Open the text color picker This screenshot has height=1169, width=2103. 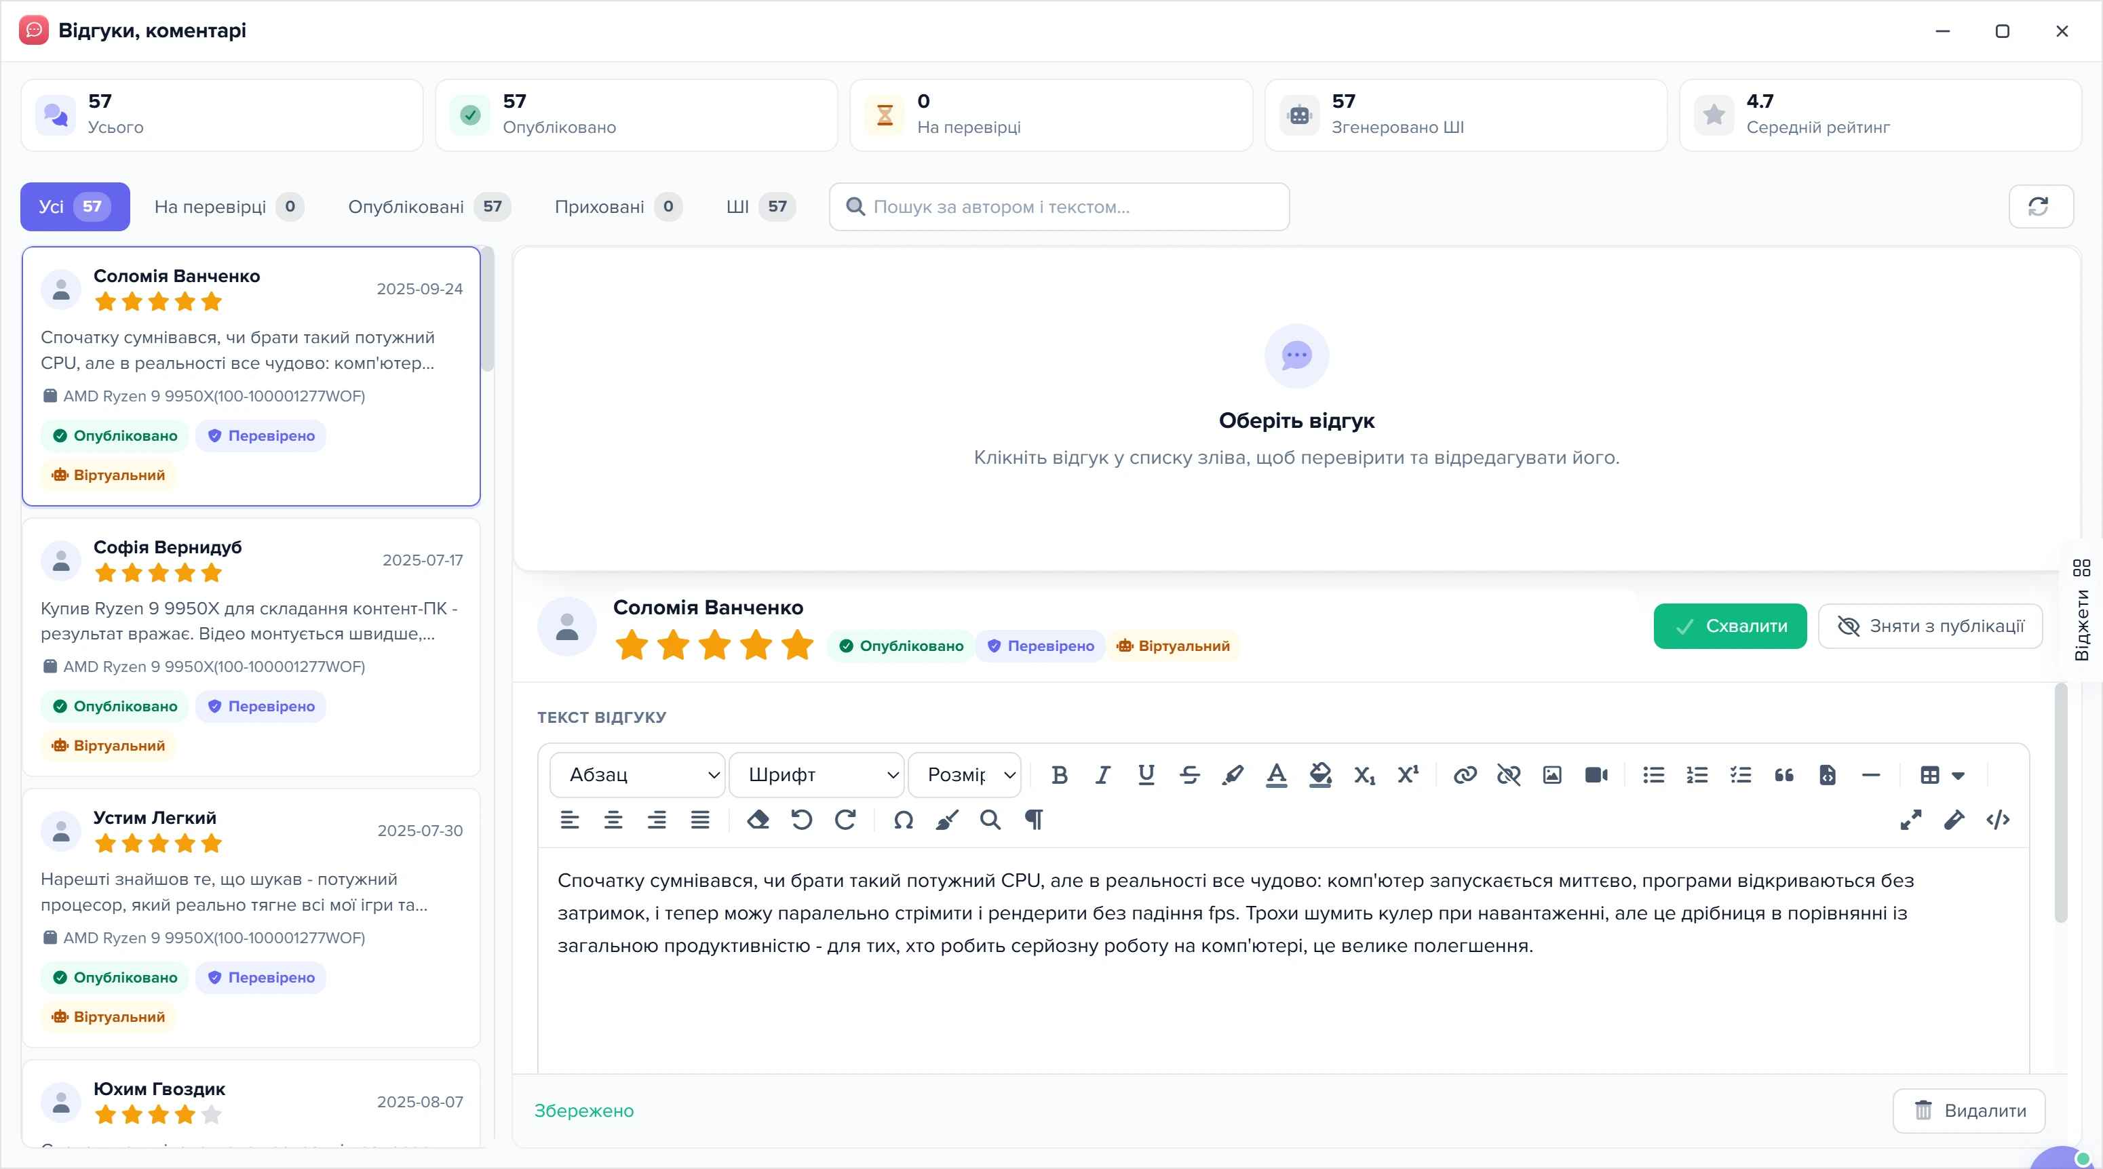[1276, 775]
